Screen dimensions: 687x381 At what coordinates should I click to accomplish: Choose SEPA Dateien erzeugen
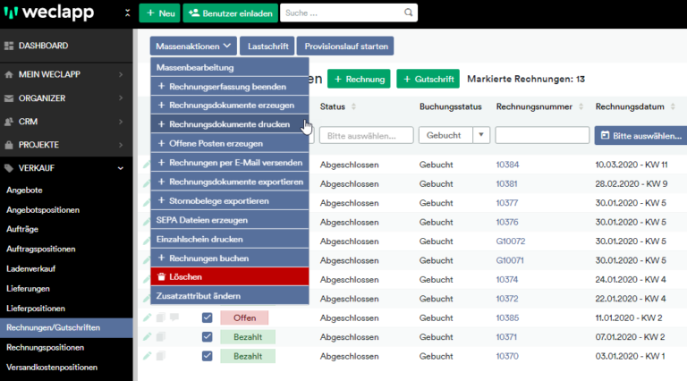[x=230, y=220]
